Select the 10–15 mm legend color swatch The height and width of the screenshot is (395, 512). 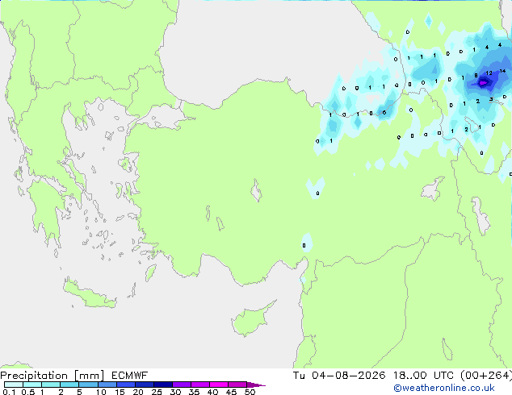click(107, 385)
